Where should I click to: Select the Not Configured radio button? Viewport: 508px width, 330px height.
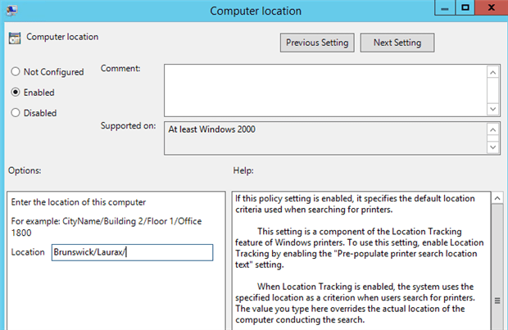coord(16,72)
